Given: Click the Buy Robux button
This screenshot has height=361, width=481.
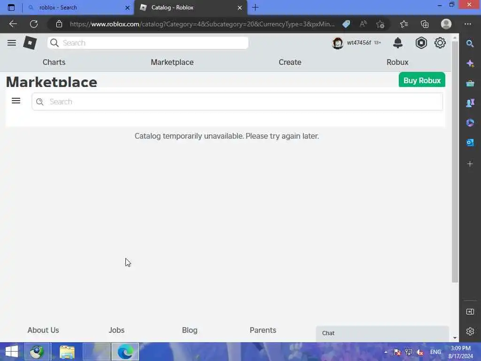Looking at the screenshot, I should click(x=422, y=80).
